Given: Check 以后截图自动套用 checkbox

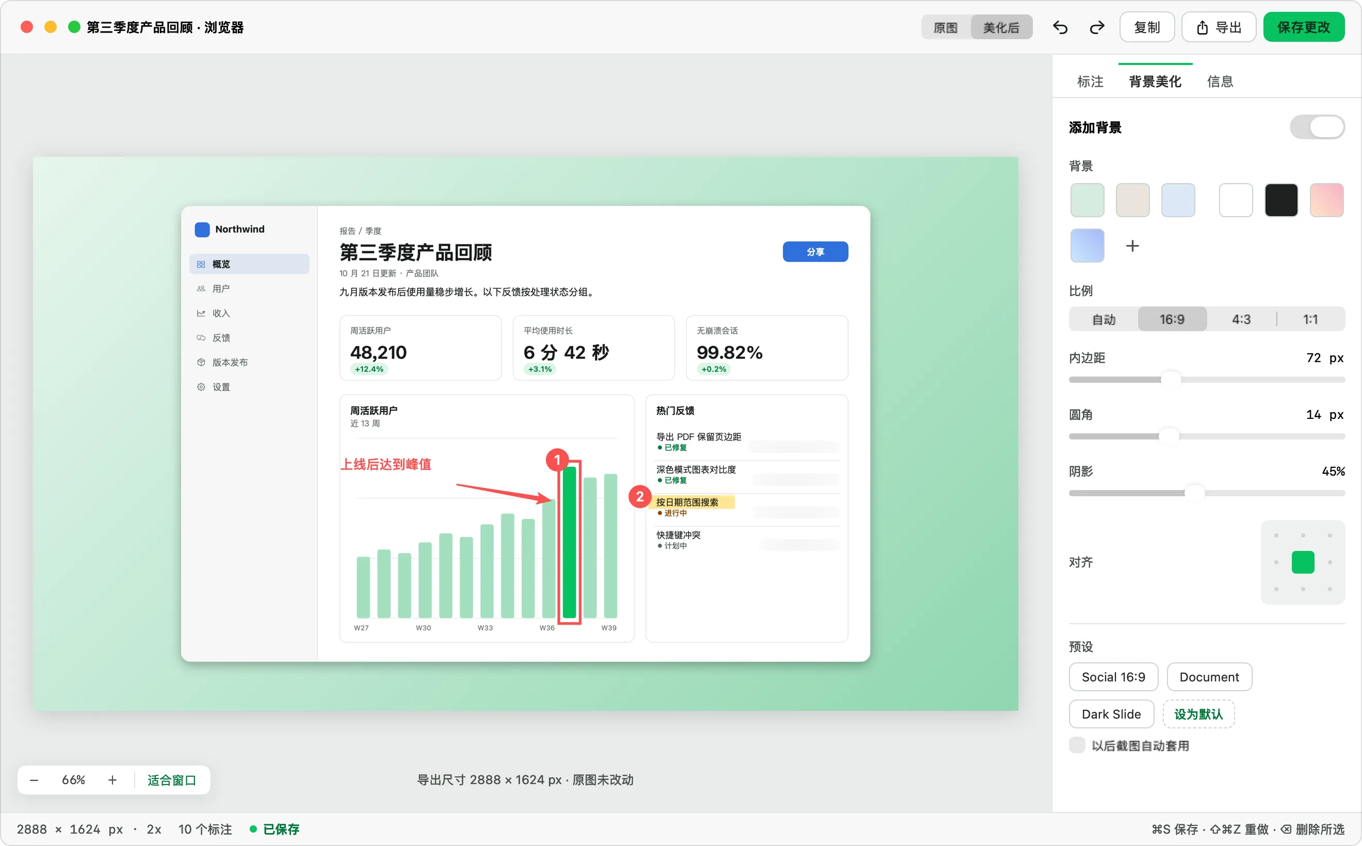Looking at the screenshot, I should click(1077, 746).
